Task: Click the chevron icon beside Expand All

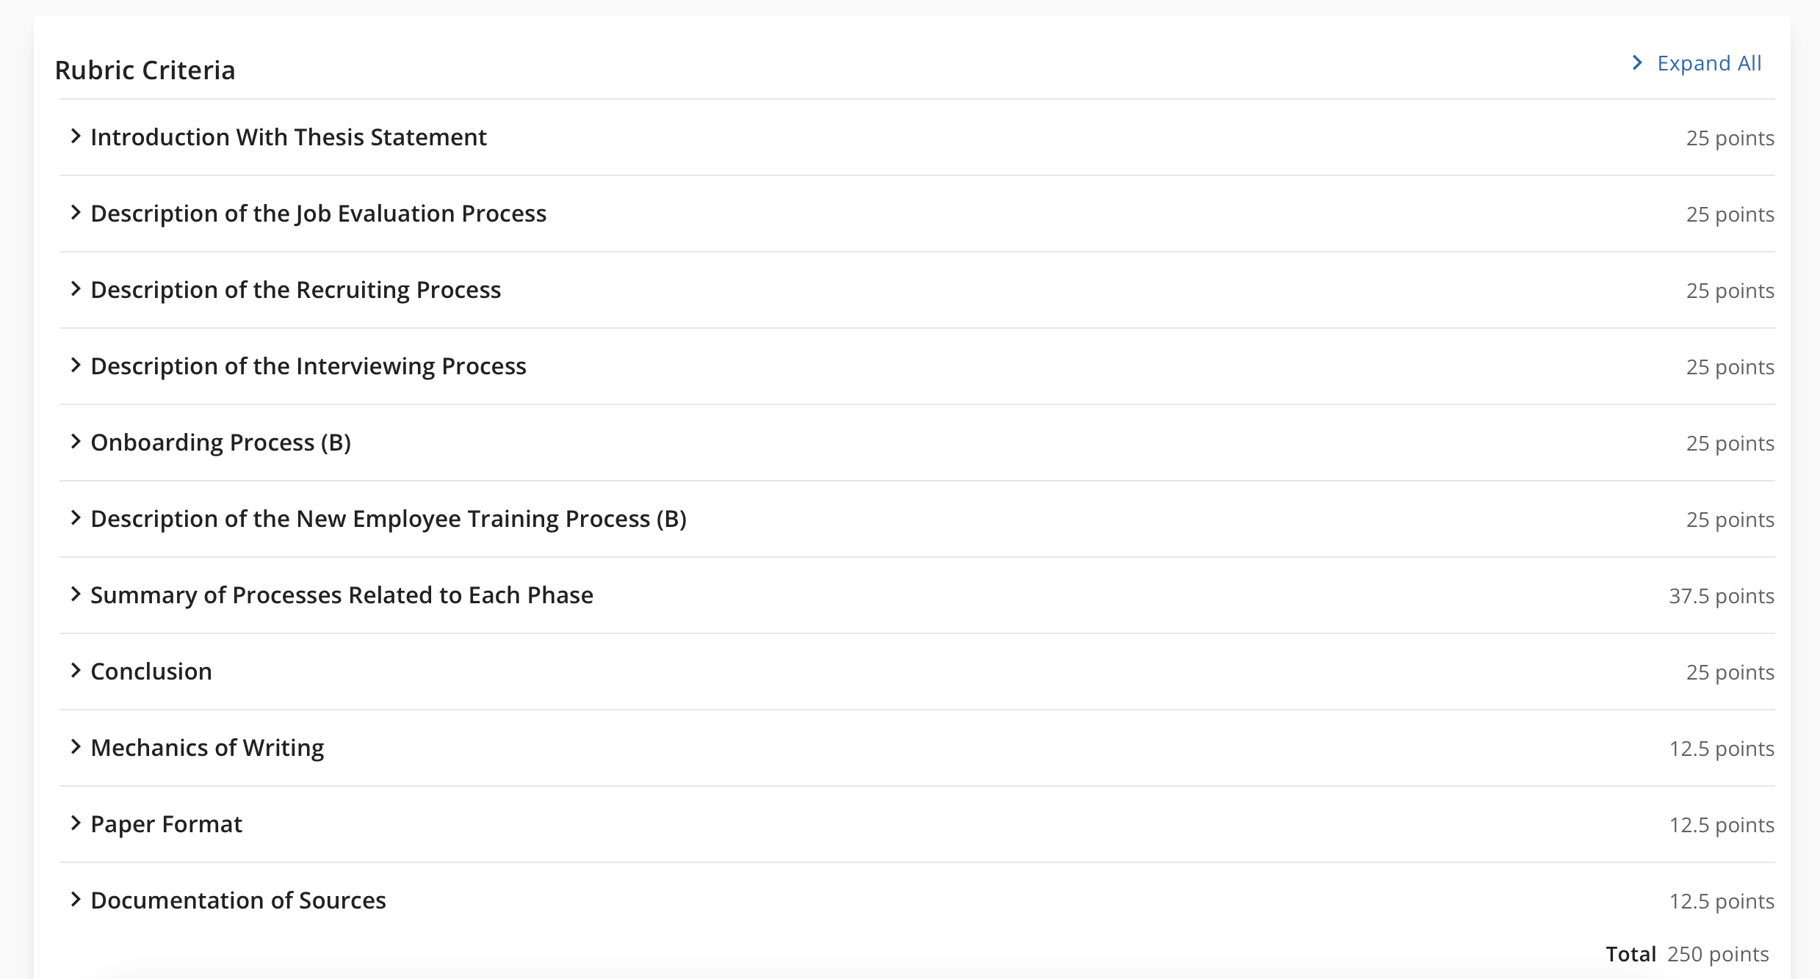Action: (1637, 63)
